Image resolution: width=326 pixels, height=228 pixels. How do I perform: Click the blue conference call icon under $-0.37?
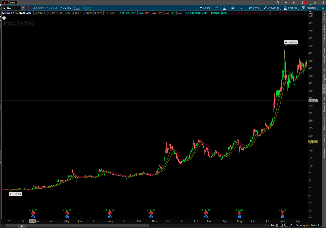(33, 217)
